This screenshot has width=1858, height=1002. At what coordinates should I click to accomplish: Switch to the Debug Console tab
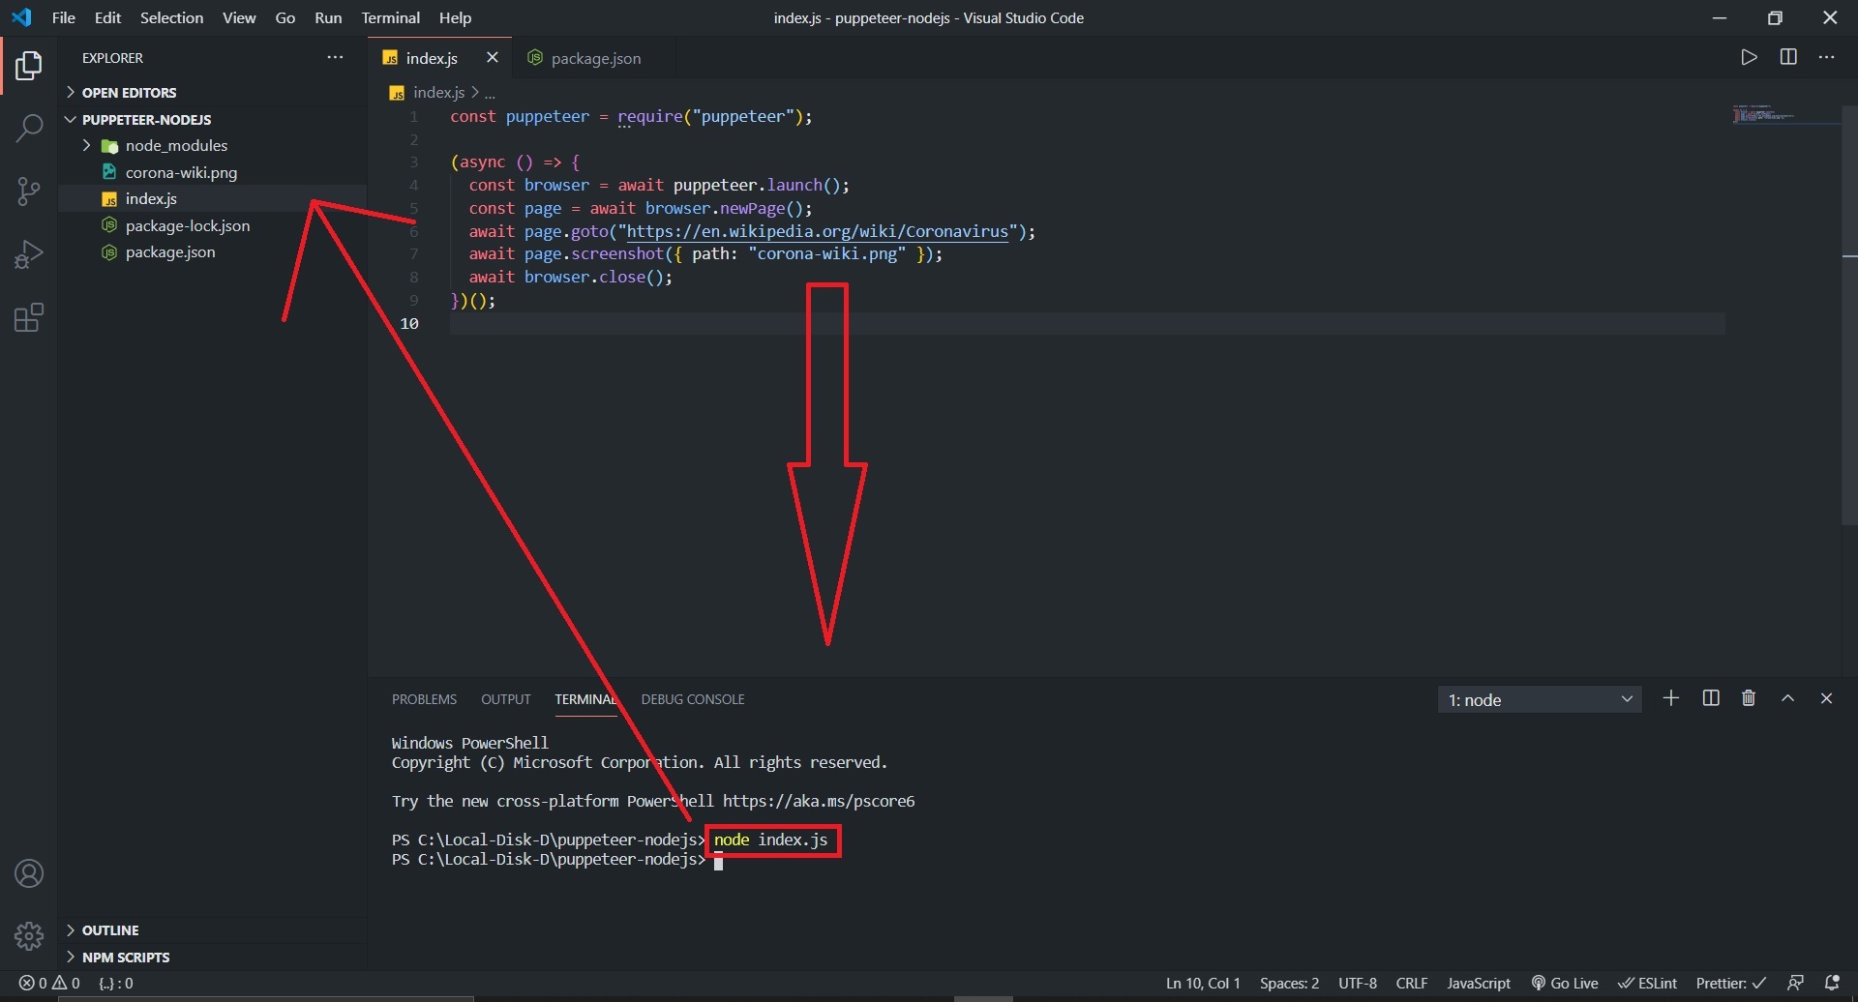point(693,699)
